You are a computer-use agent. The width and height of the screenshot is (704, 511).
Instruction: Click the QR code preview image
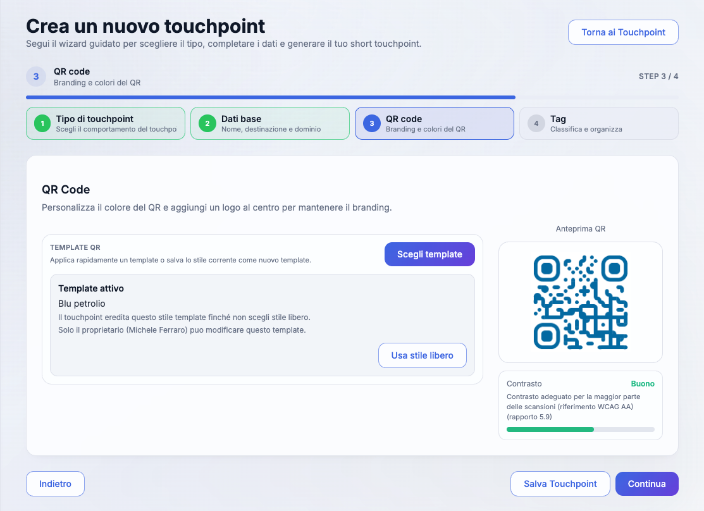(580, 302)
